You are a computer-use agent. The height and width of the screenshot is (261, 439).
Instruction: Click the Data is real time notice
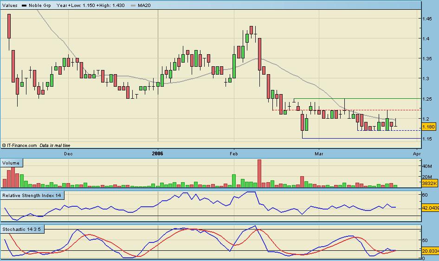[55, 146]
